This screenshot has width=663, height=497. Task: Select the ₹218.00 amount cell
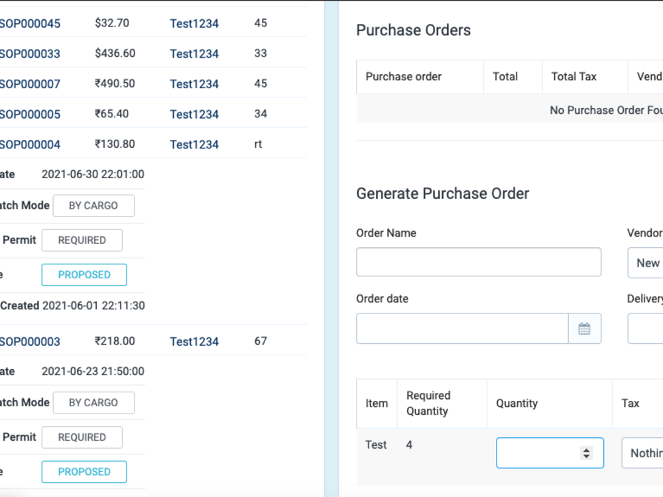[x=115, y=341]
